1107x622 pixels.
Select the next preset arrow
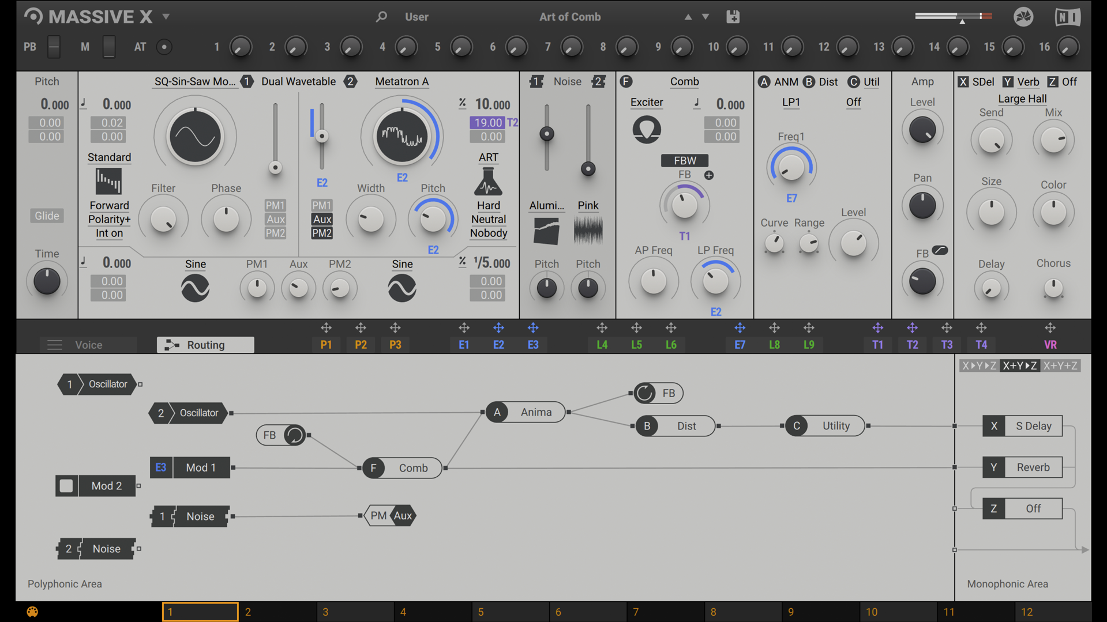pyautogui.click(x=706, y=17)
